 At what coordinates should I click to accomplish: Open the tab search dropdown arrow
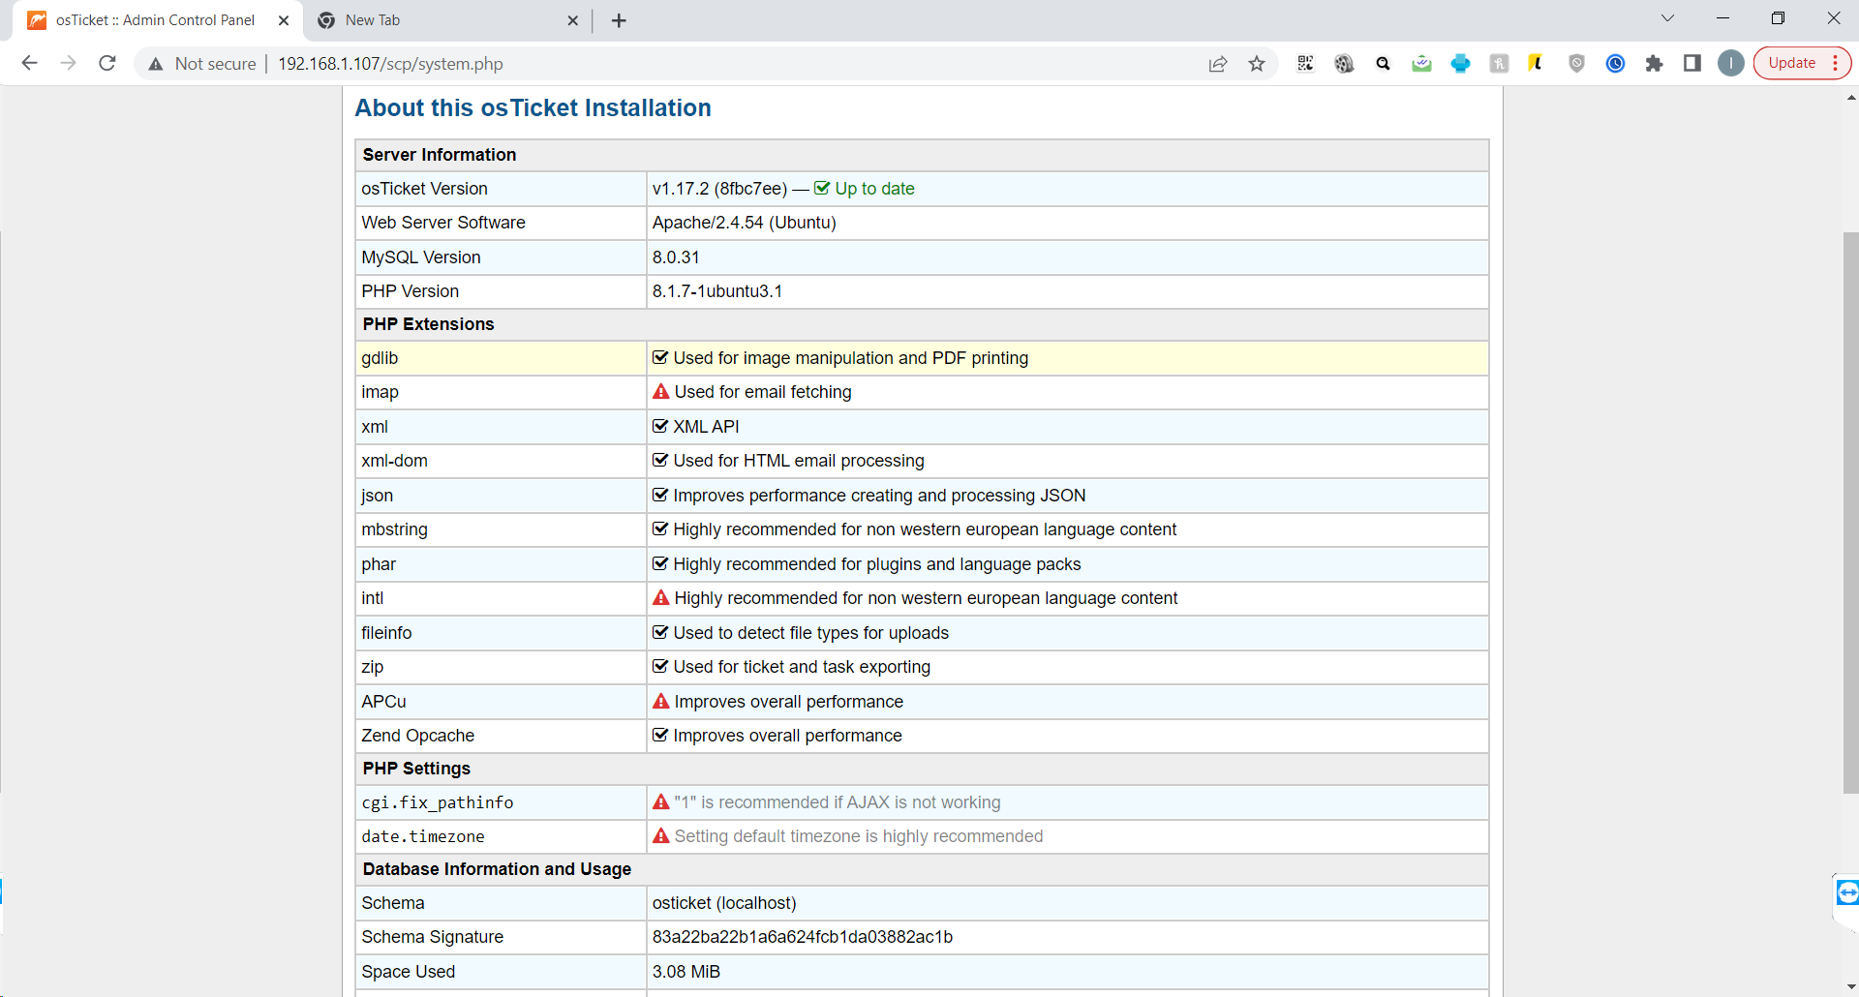point(1667,18)
